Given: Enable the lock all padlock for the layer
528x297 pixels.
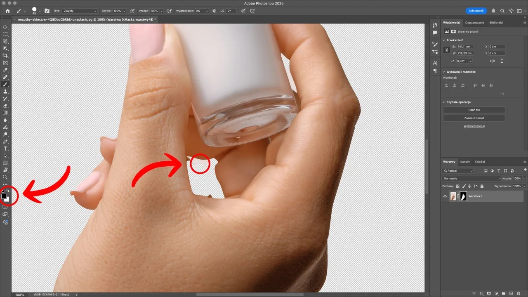Looking at the screenshot, I should tap(482, 186).
